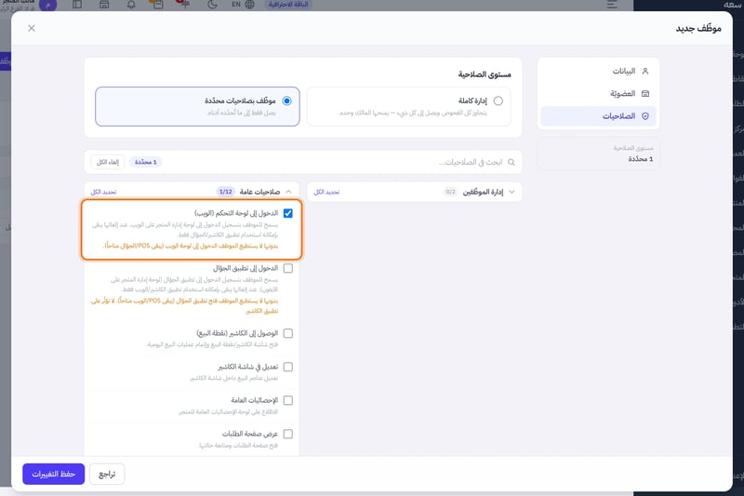Click the تراجع button

pos(107,475)
